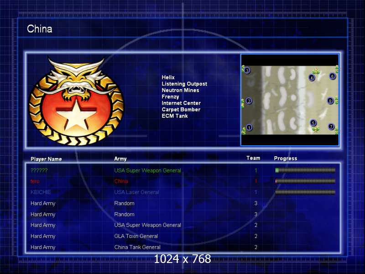Click the "China" screen title
Image resolution: width=365 pixels, height=274 pixels.
click(x=40, y=29)
